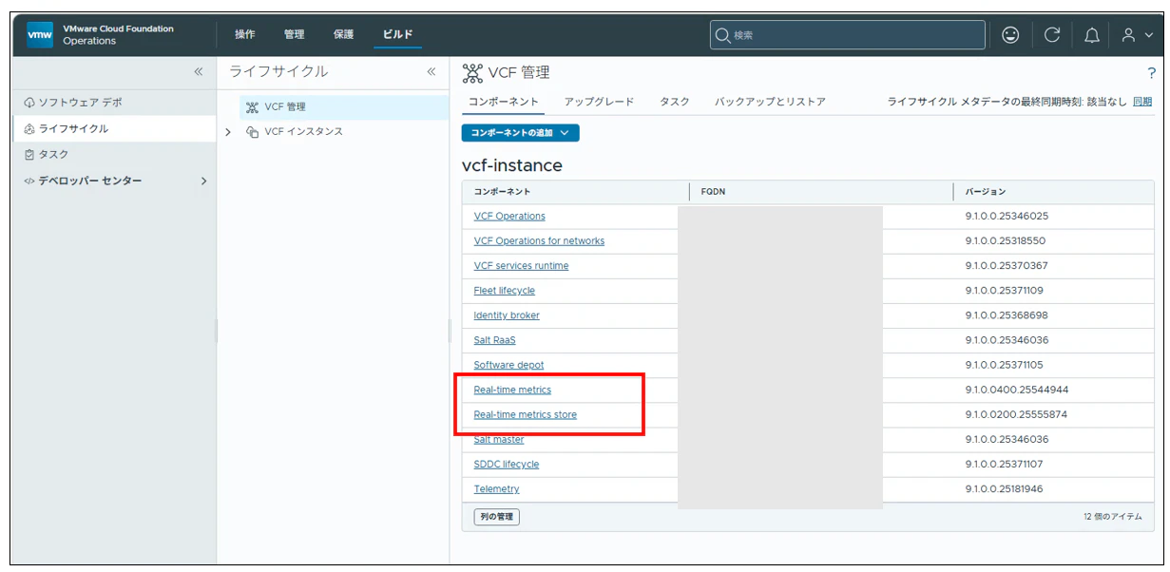Viewport: 1170px width, 572px height.
Task: Open the 操作 top menu
Action: pos(245,35)
